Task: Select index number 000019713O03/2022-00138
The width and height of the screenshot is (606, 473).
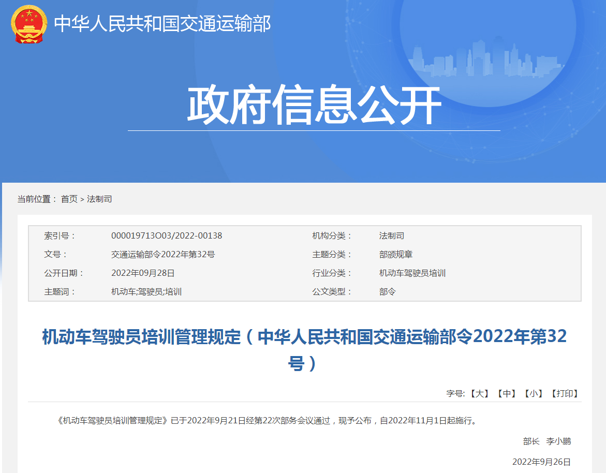Action: 167,236
